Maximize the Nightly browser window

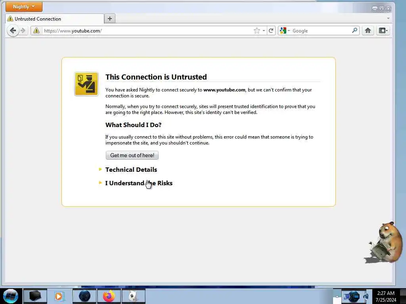tap(381, 9)
